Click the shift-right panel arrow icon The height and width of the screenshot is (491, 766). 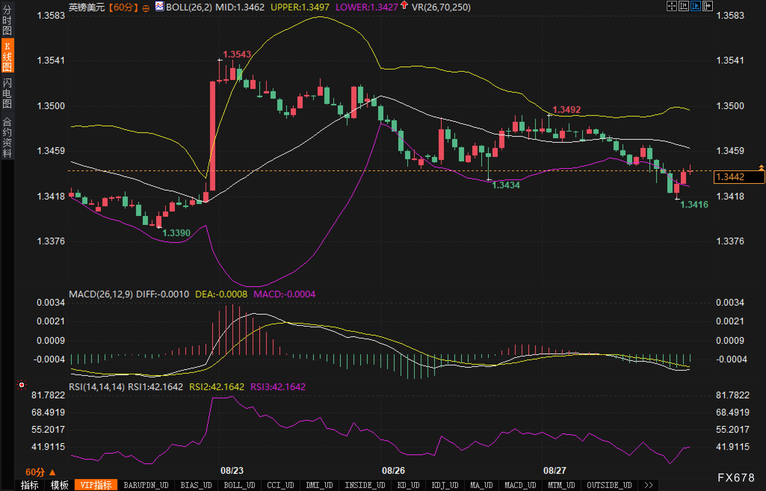click(707, 6)
